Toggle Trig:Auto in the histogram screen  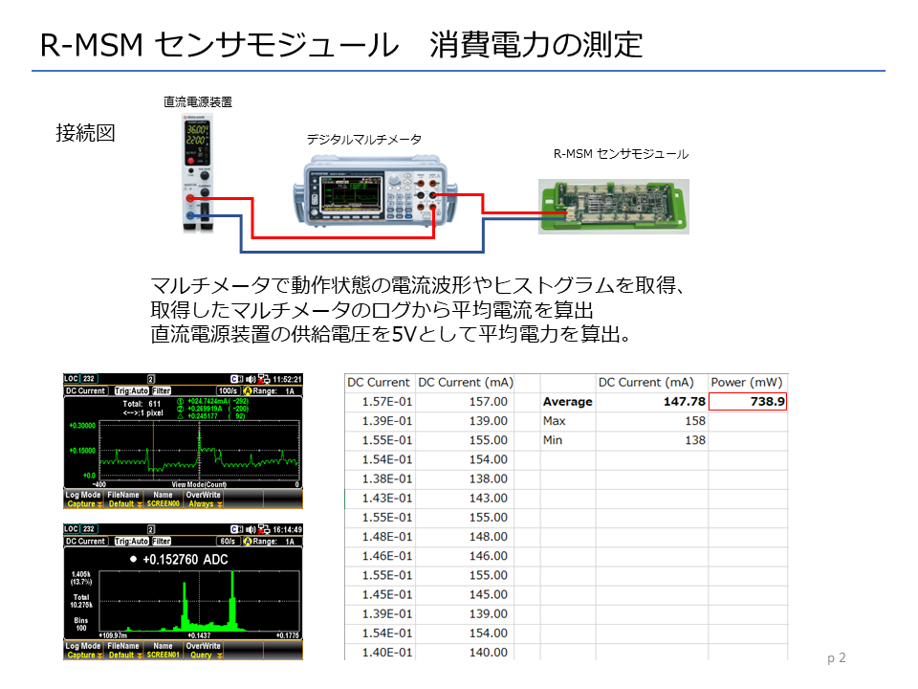(129, 542)
